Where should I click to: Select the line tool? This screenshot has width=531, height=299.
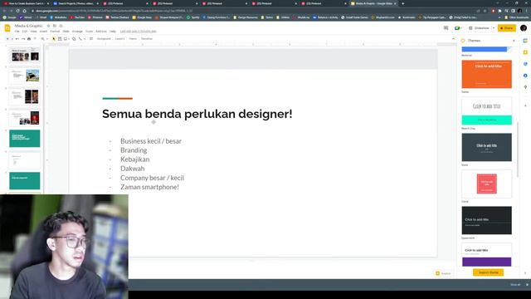(x=80, y=39)
